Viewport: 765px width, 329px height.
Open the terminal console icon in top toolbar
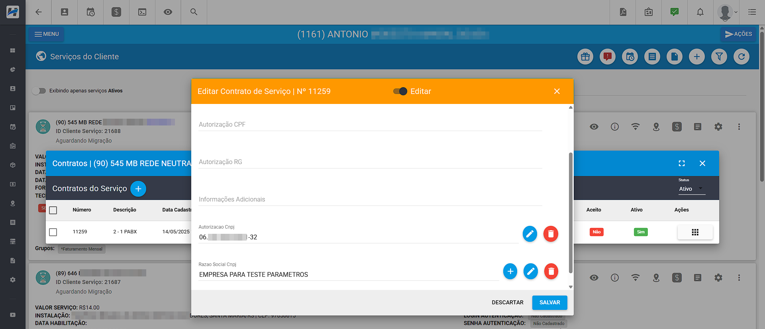pyautogui.click(x=142, y=12)
